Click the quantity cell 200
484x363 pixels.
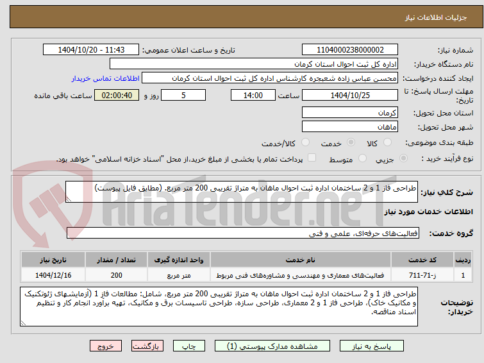[x=117, y=275]
